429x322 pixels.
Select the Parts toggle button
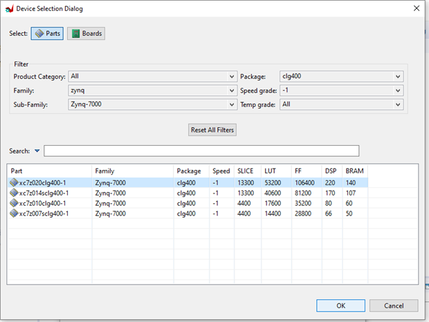47,33
